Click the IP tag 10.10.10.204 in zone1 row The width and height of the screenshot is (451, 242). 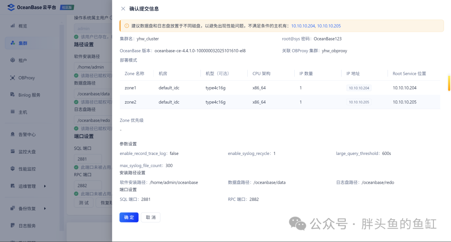359,88
